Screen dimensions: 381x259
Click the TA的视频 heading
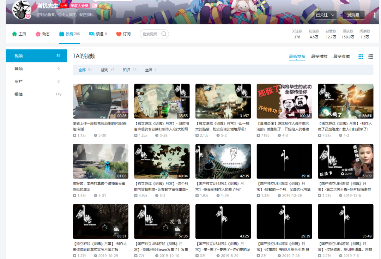pos(84,56)
